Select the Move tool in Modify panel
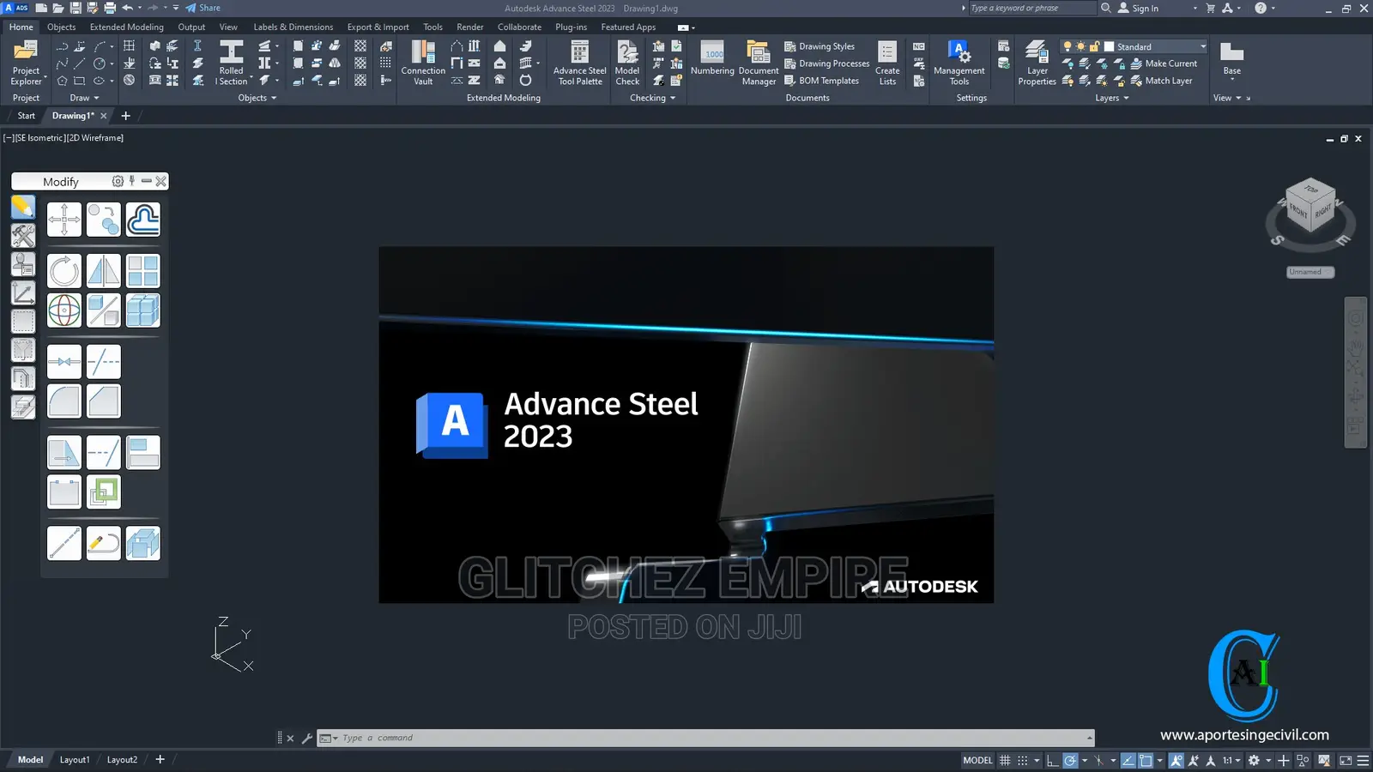Screen dimensions: 1373x772 pyautogui.click(x=64, y=220)
